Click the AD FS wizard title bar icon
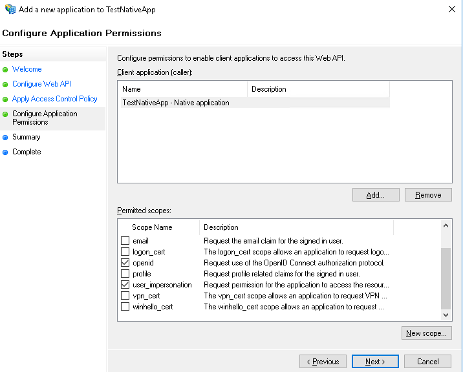The image size is (463, 372). (x=10, y=10)
